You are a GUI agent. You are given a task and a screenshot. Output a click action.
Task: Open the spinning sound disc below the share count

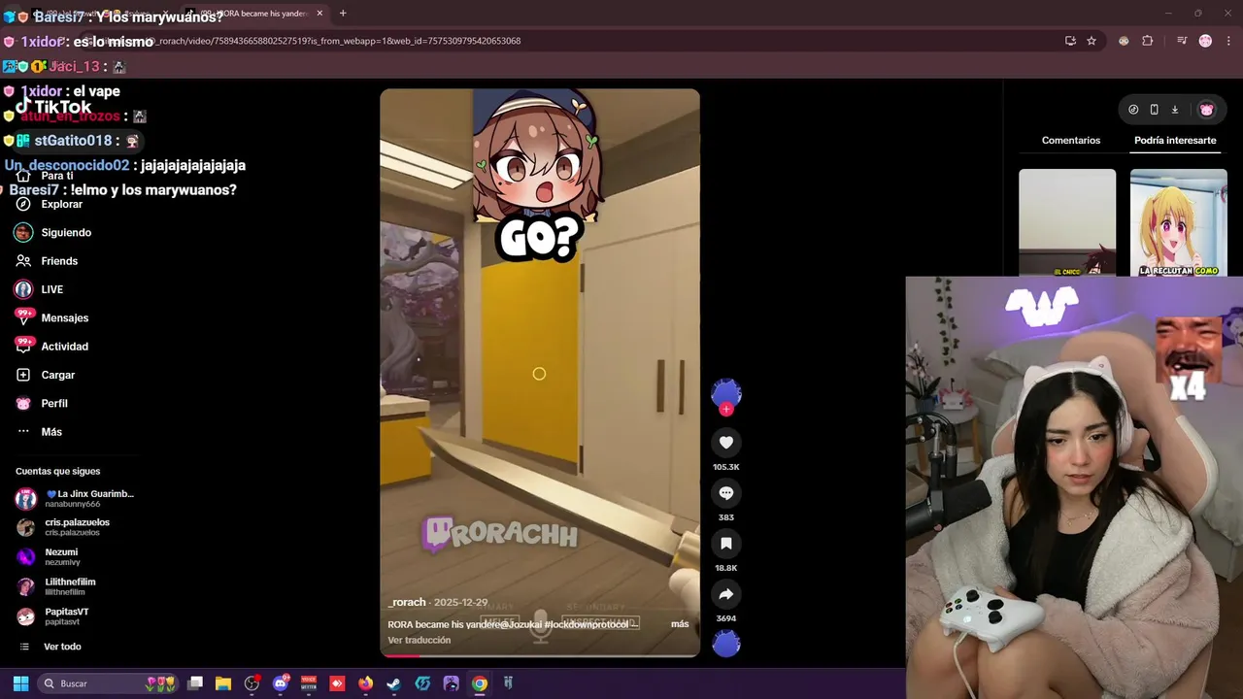coord(726,644)
